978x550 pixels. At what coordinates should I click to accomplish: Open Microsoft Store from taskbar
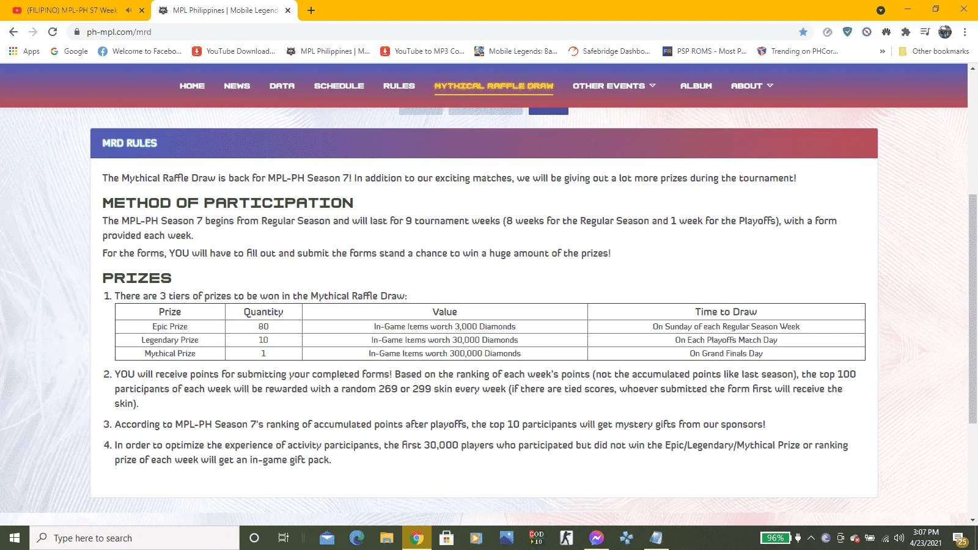446,538
